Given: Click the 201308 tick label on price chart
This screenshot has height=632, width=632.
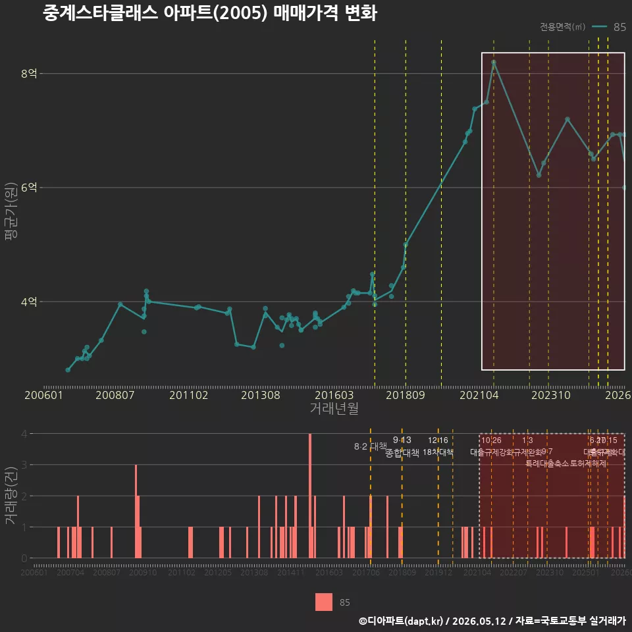Looking at the screenshot, I should click(261, 395).
